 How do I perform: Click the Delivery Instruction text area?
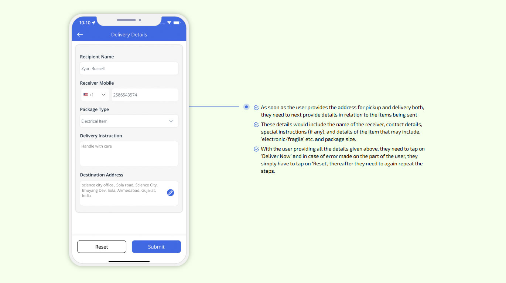[x=129, y=154]
